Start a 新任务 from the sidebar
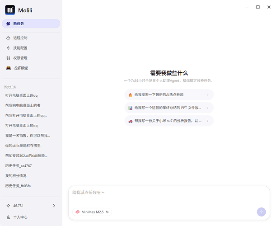The width and height of the screenshot is (276, 226). click(31, 24)
